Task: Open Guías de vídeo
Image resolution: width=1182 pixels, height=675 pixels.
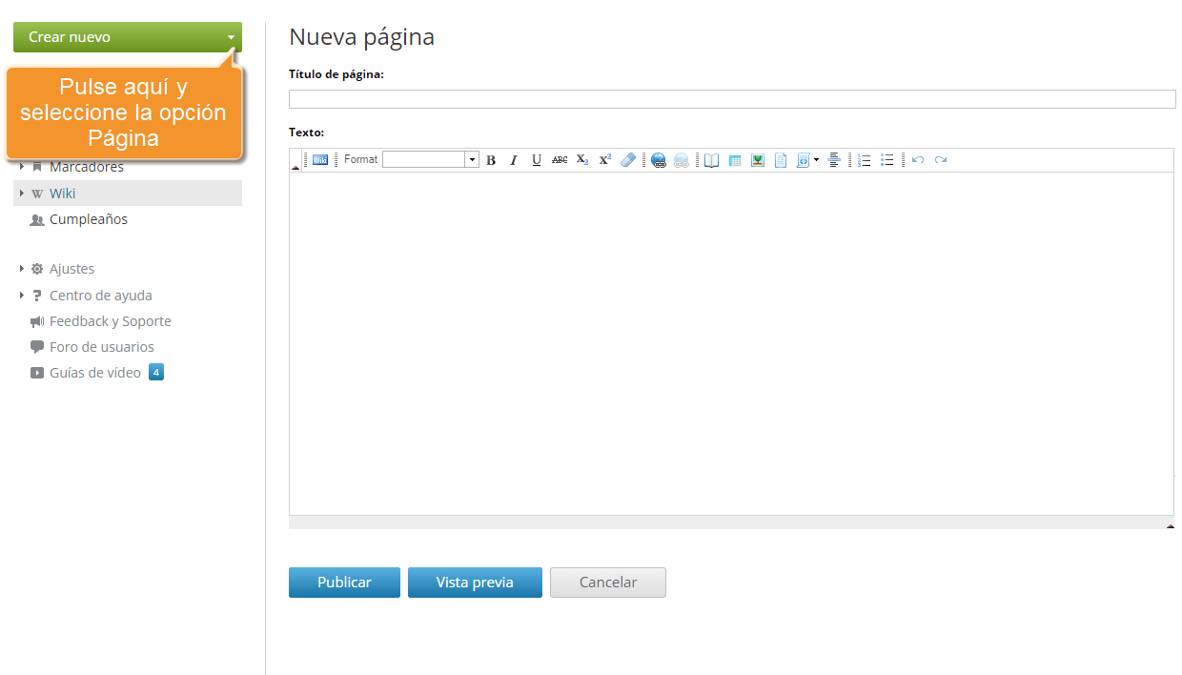Action: [x=95, y=373]
